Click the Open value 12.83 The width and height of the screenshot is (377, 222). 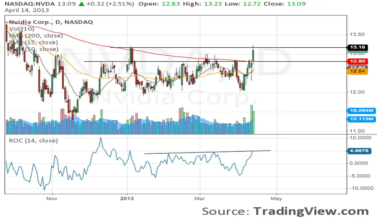tap(170, 4)
